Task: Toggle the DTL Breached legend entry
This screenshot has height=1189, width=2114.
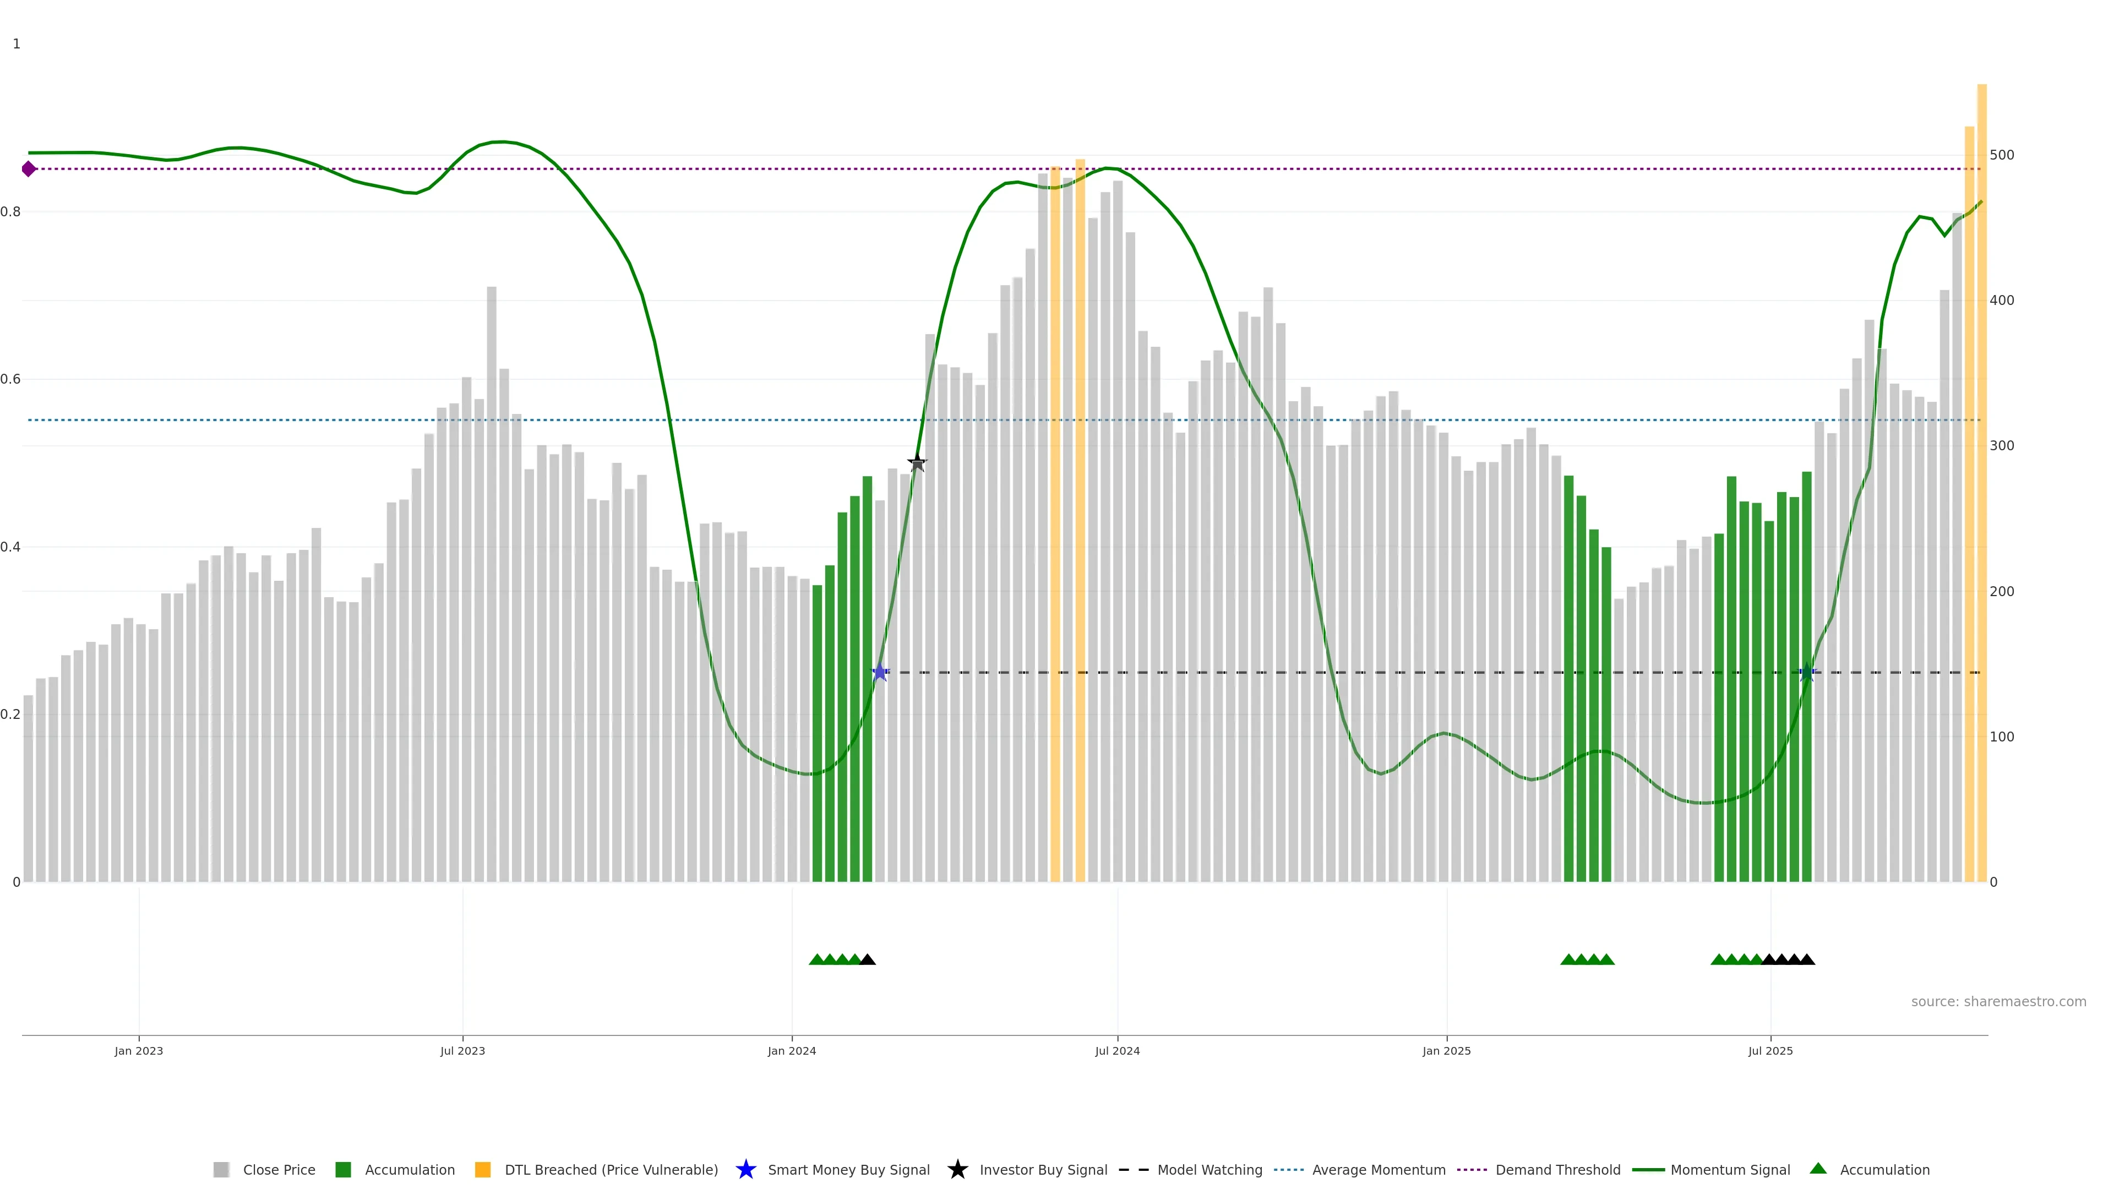Action: tap(611, 1170)
